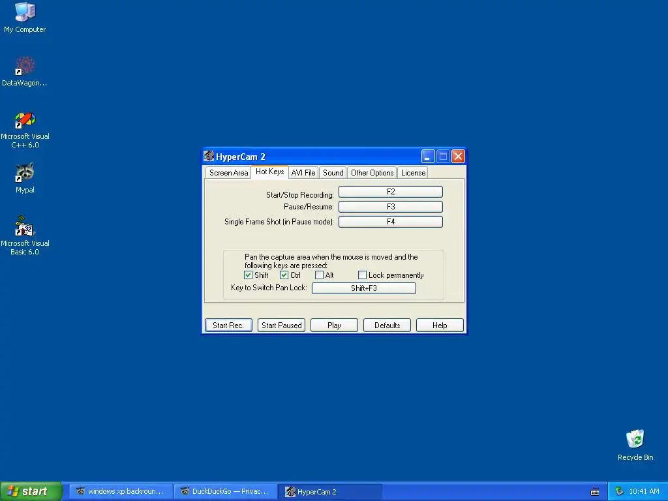Go to the License tab
The image size is (668, 501).
tap(413, 172)
